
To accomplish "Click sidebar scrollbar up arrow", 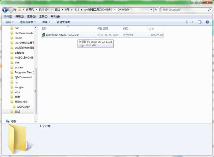I will pyautogui.click(x=35, y=28).
